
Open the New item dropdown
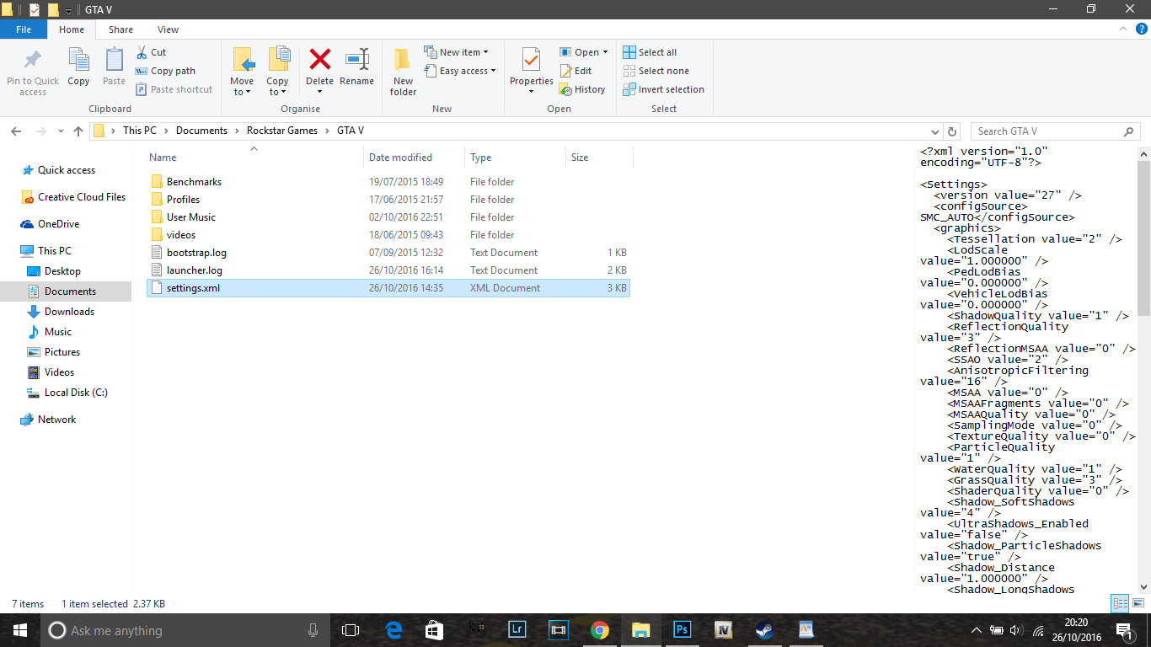(456, 52)
